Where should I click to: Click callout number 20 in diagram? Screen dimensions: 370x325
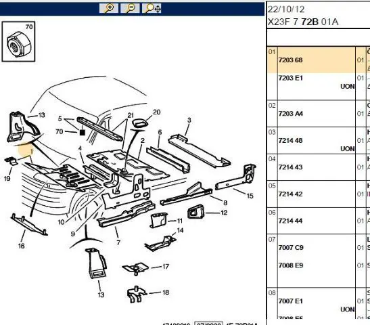pos(157,112)
